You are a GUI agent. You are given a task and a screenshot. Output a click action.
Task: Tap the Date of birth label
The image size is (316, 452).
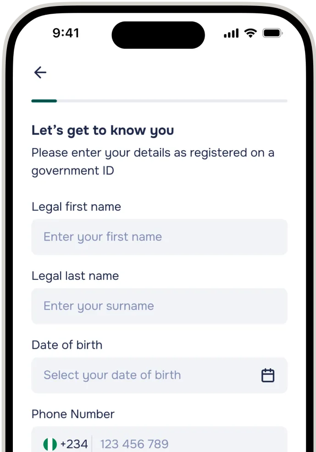(67, 345)
